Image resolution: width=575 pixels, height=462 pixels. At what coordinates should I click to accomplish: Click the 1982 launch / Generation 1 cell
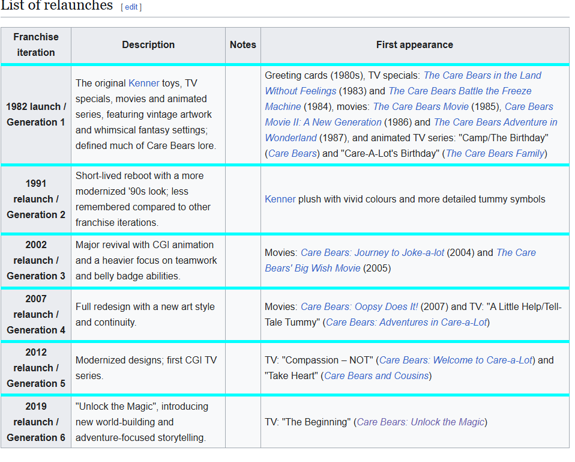tap(36, 115)
